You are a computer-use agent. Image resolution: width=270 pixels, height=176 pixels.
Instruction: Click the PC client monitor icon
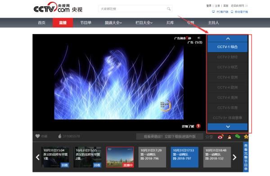click(213, 12)
